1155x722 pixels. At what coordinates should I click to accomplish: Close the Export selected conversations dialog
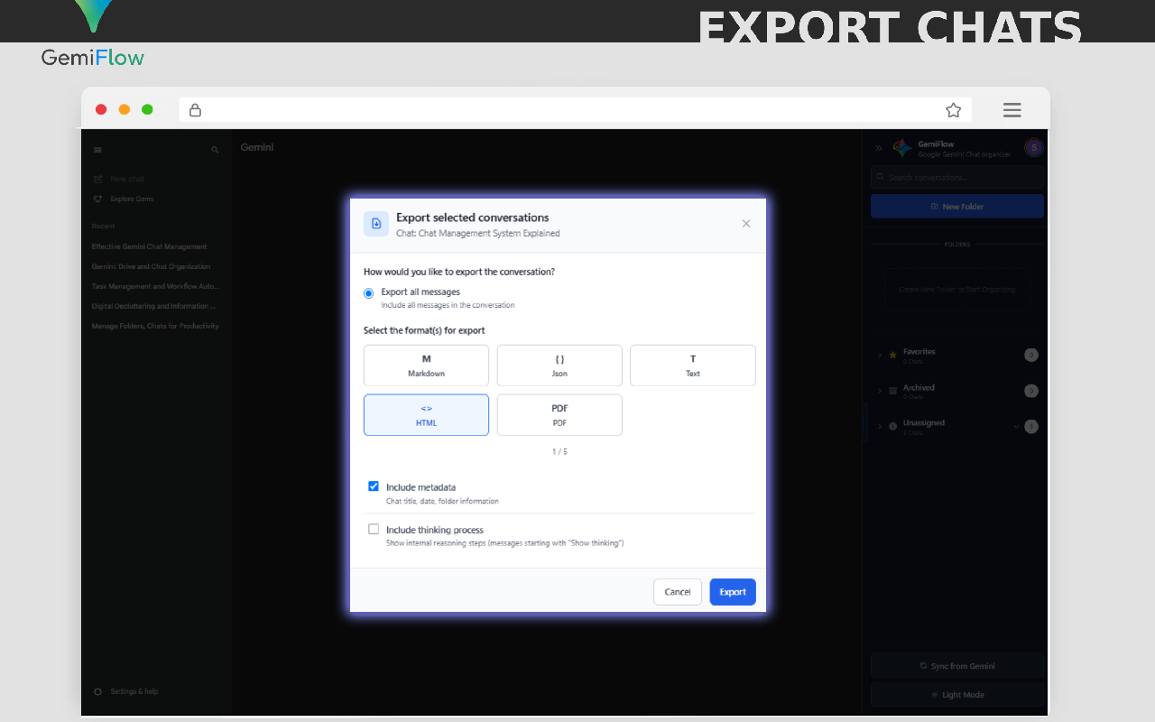click(746, 224)
